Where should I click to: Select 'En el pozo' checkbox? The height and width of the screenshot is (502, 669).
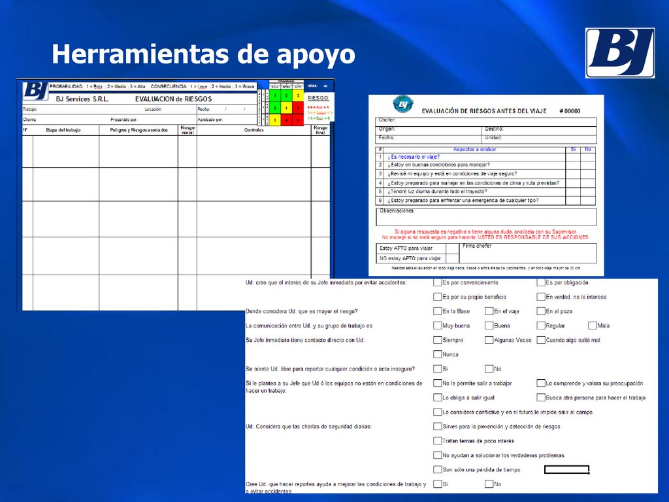[x=541, y=311]
